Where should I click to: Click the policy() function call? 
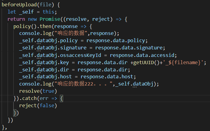pyautogui.click(x=25, y=26)
